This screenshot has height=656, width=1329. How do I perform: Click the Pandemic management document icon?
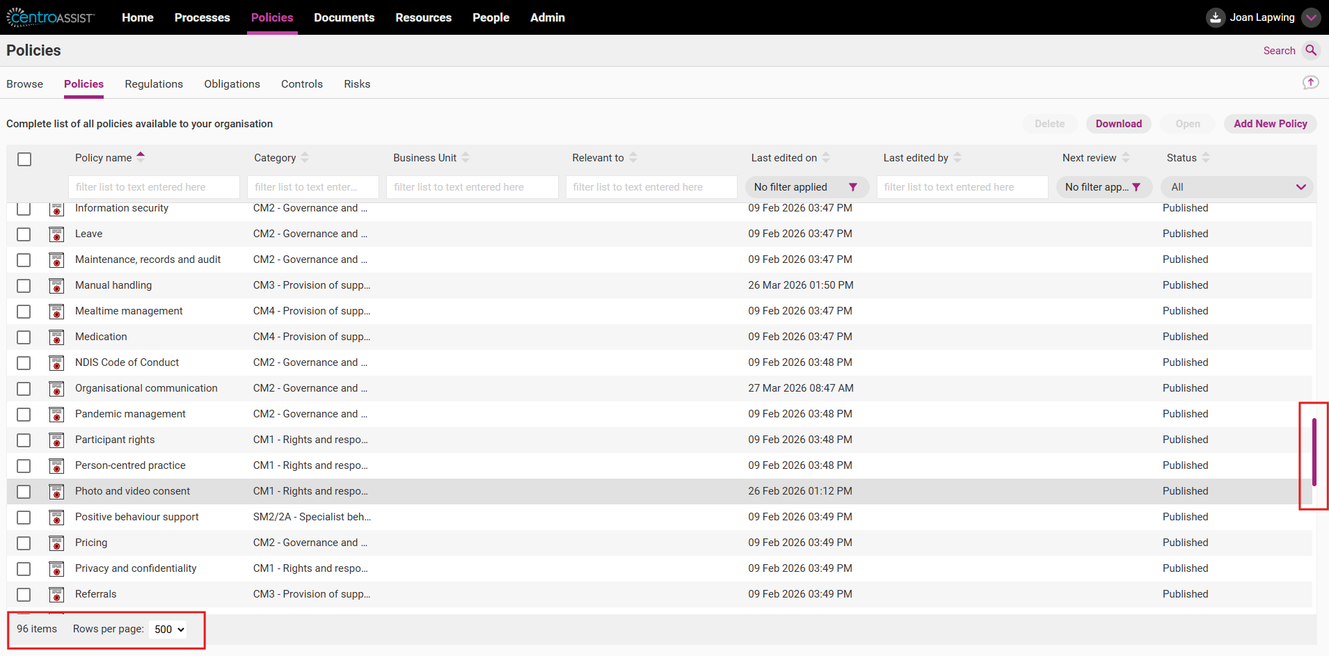coord(56,415)
